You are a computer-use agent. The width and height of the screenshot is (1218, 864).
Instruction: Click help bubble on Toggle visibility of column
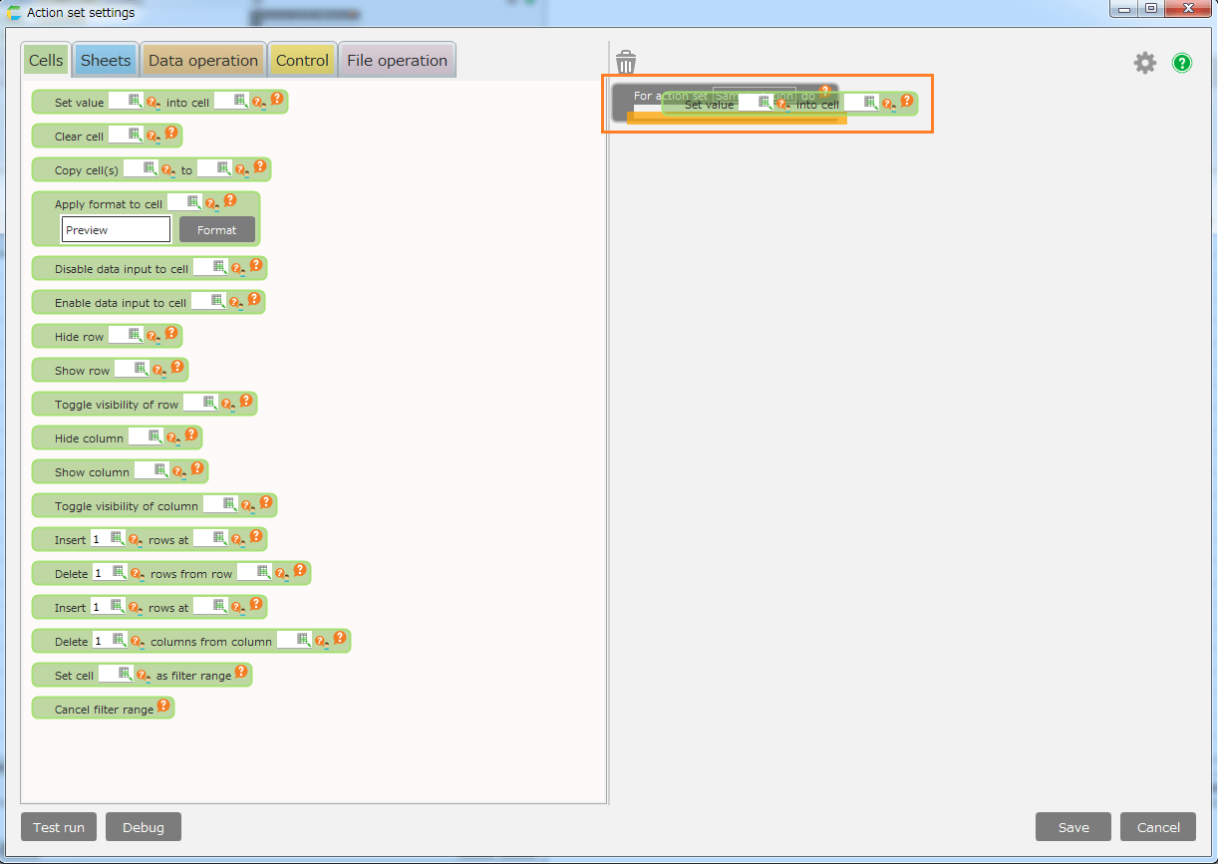(x=266, y=502)
